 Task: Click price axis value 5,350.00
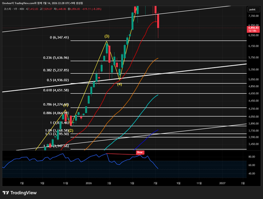pyautogui.click(x=254, y=70)
